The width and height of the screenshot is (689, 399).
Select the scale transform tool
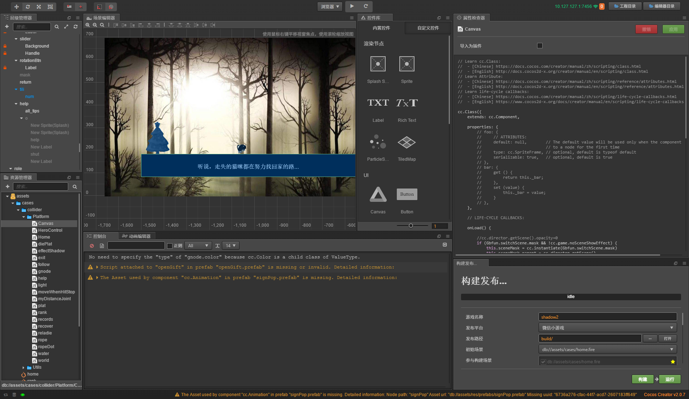[x=39, y=7]
